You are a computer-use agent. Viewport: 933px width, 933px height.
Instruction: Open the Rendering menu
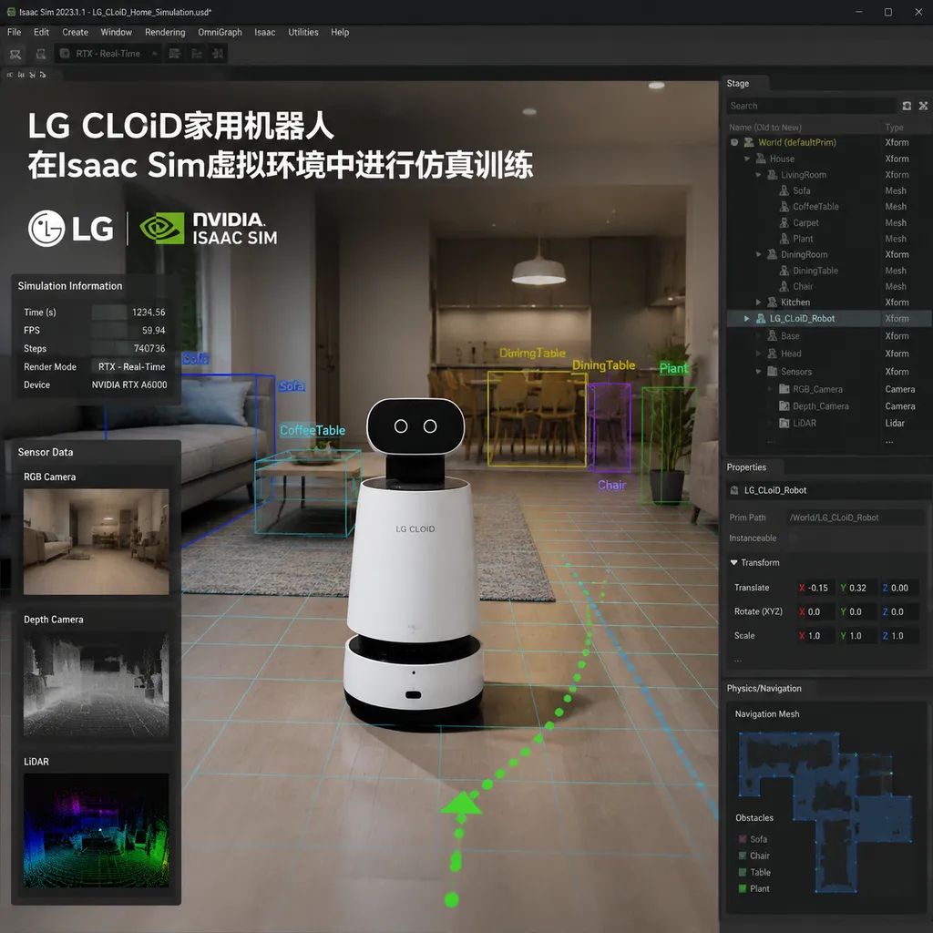tap(165, 32)
